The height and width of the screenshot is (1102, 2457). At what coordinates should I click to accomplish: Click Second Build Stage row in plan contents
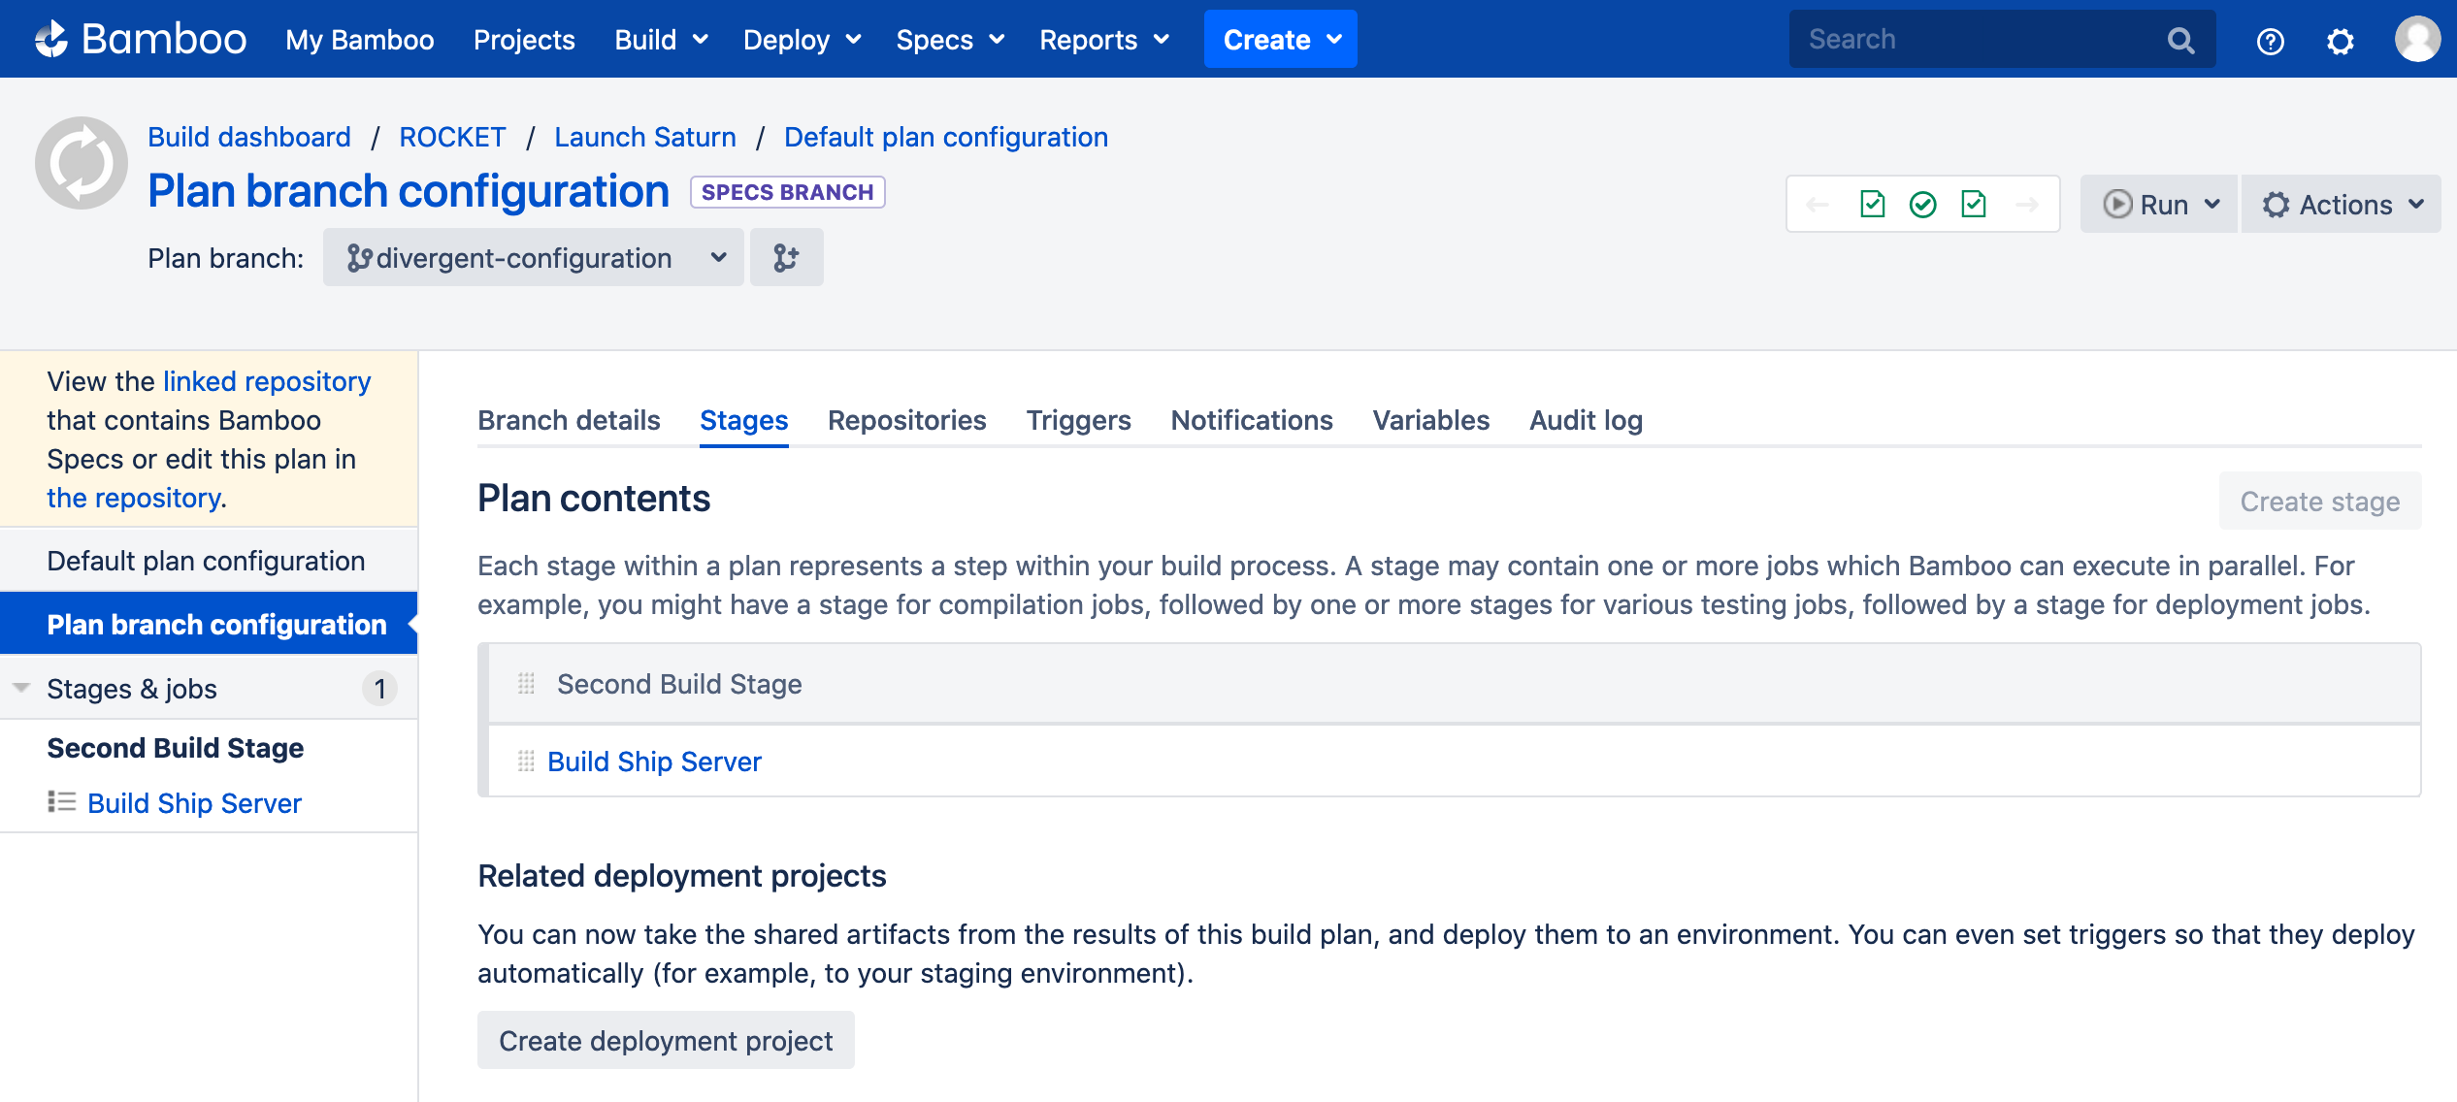[1454, 684]
